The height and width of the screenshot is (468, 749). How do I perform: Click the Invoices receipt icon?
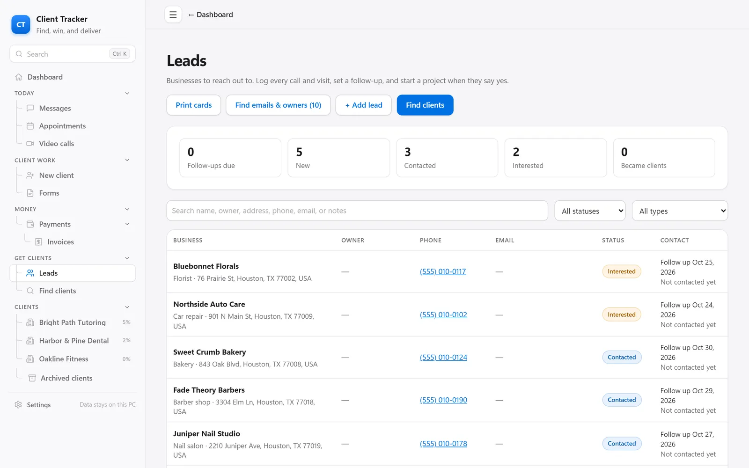pos(39,242)
